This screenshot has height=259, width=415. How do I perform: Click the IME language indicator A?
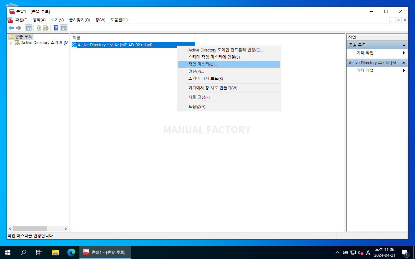[368, 253]
